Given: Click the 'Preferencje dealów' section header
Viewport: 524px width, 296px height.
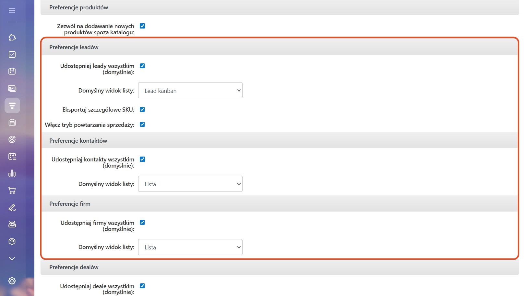Looking at the screenshot, I should click(x=74, y=267).
